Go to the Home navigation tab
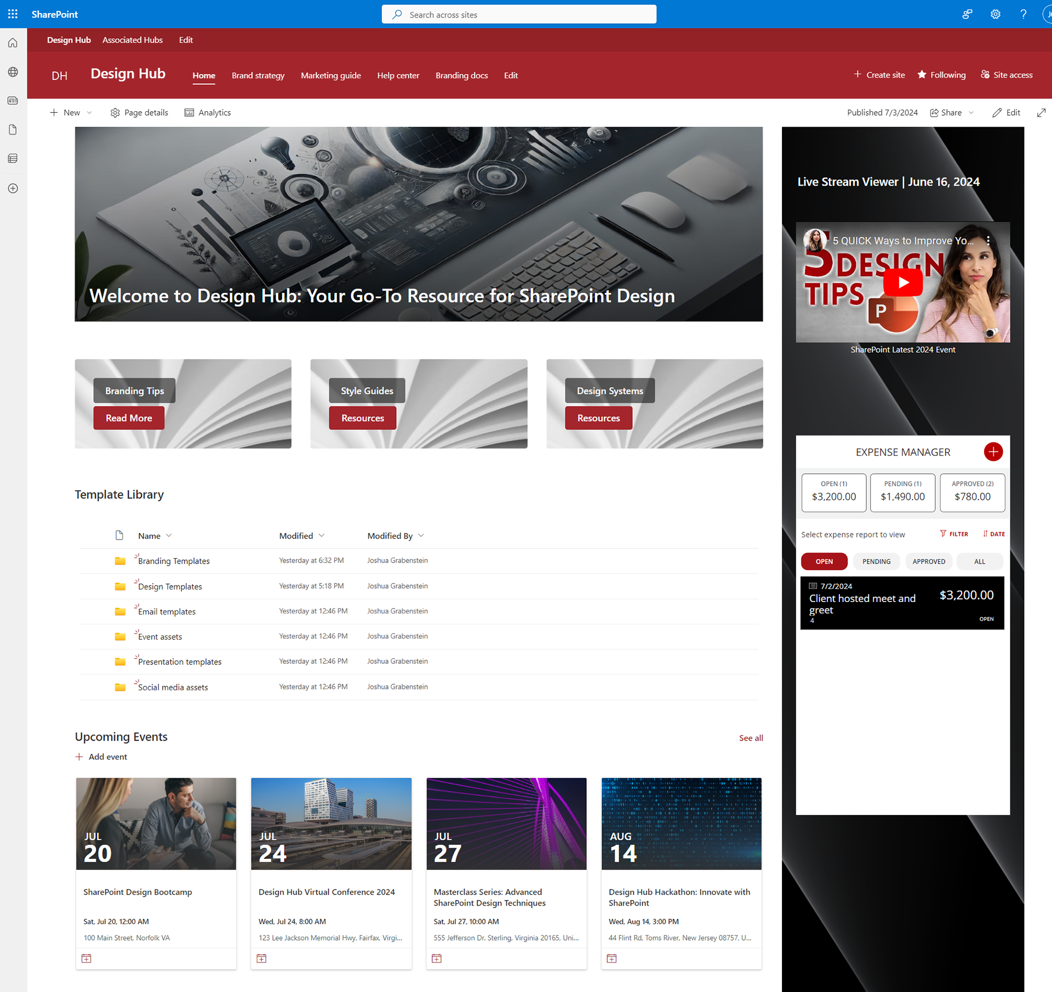The image size is (1052, 992). (204, 76)
